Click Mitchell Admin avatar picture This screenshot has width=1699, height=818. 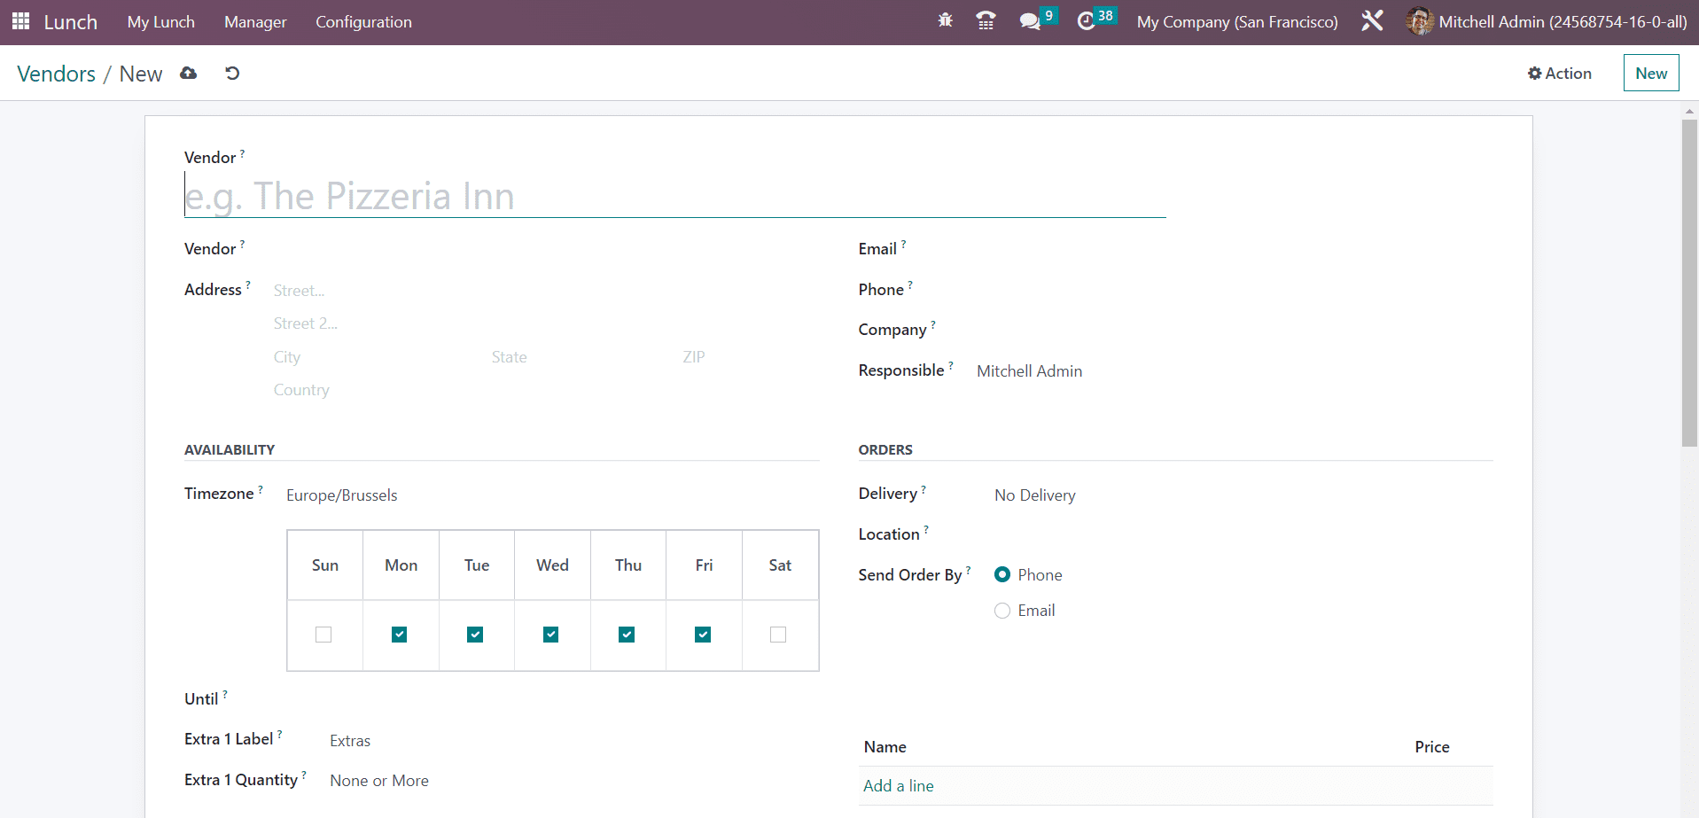coord(1420,21)
